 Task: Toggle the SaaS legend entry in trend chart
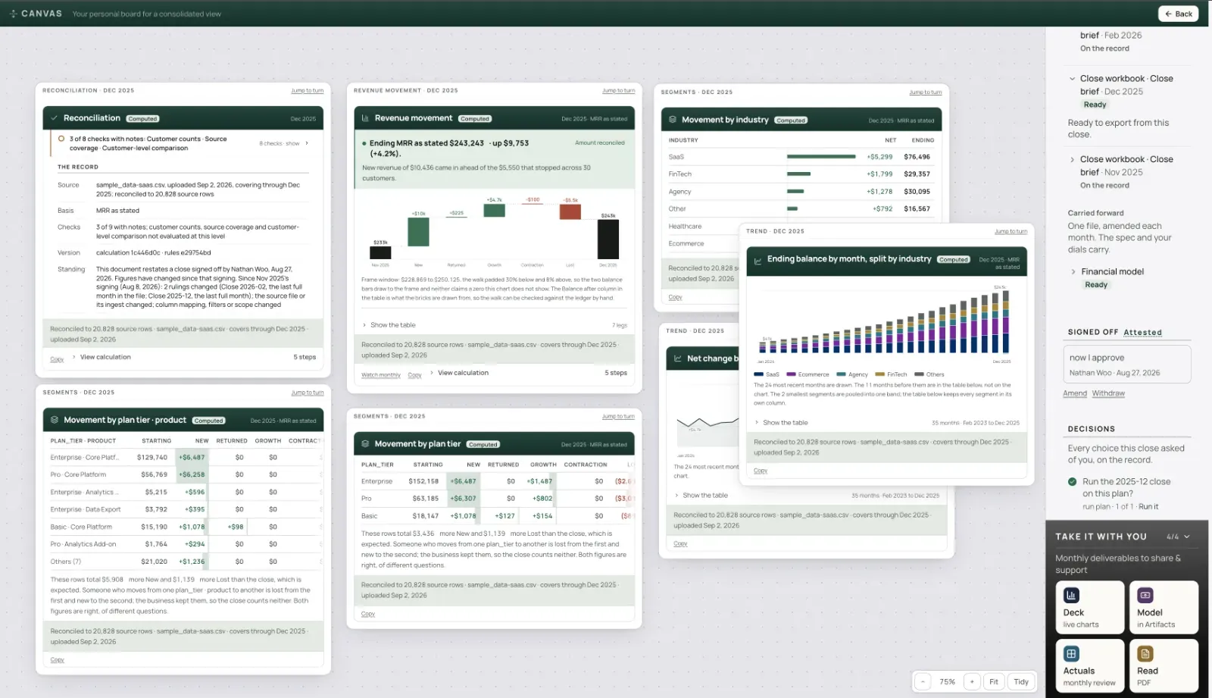point(767,374)
